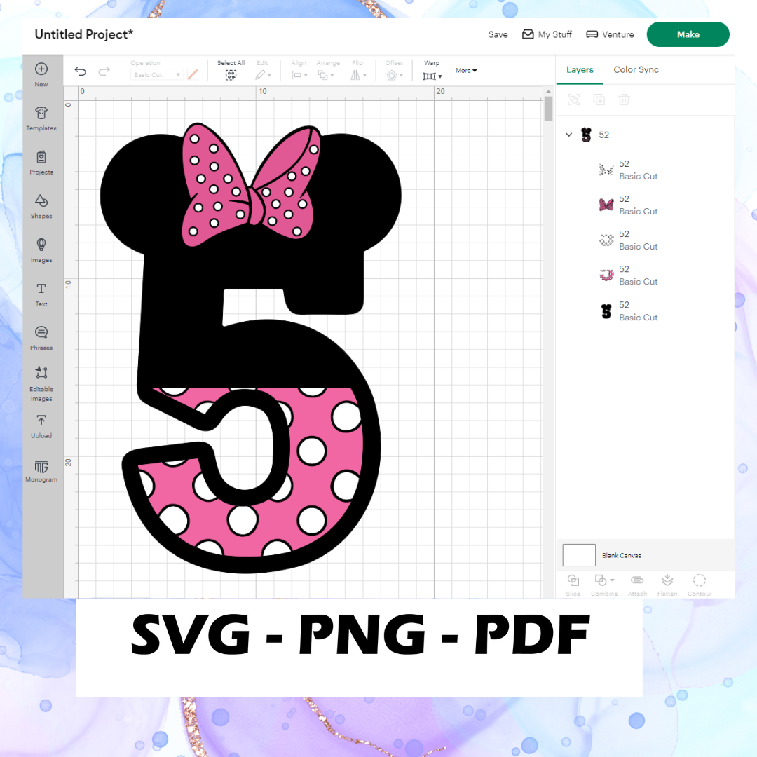Open the Flip dropdown
Viewport: 757px width, 757px height.
359,75
